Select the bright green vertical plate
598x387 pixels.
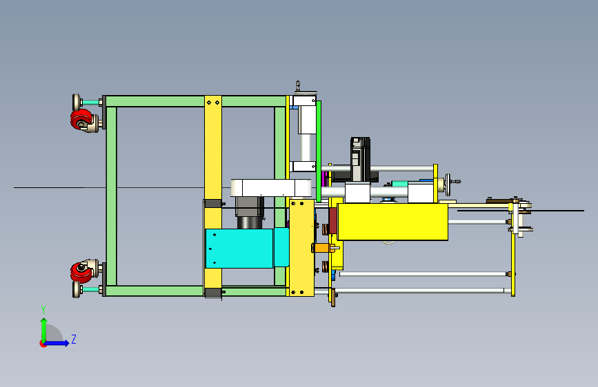[x=319, y=151]
